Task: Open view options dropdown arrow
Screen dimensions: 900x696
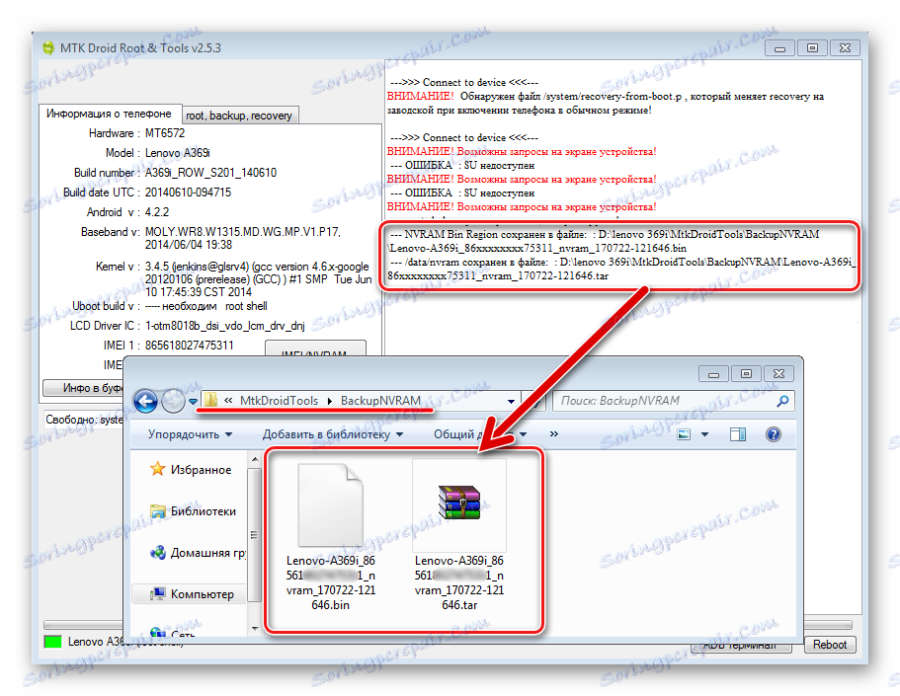Action: click(x=704, y=434)
